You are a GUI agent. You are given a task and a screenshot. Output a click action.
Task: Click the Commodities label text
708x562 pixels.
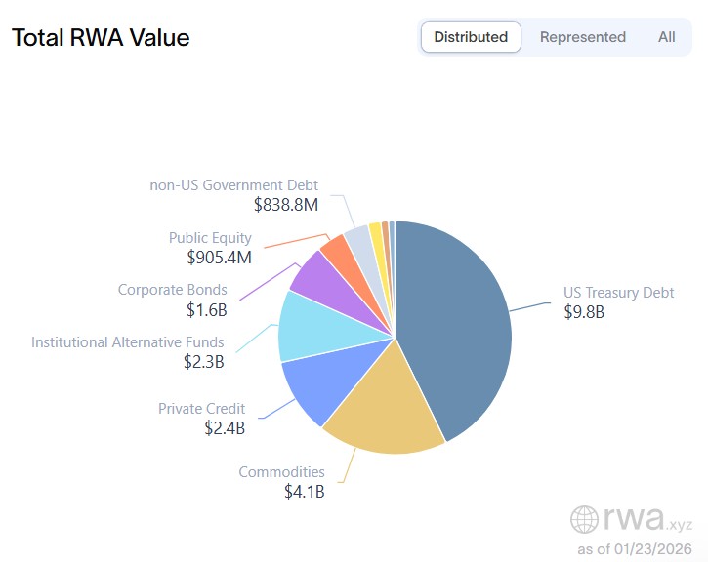[x=281, y=472]
